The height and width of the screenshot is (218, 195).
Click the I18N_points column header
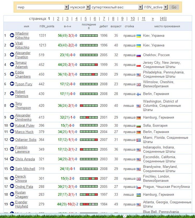coord(47,26)
